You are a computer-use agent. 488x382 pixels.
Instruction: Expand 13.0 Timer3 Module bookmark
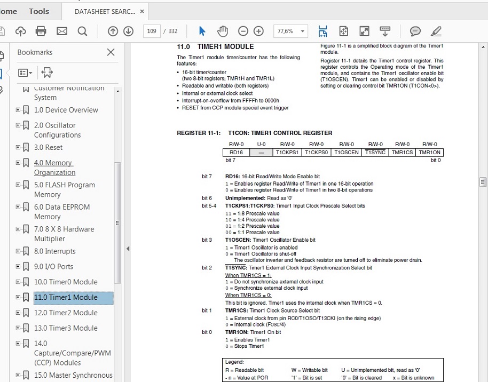click(18, 328)
